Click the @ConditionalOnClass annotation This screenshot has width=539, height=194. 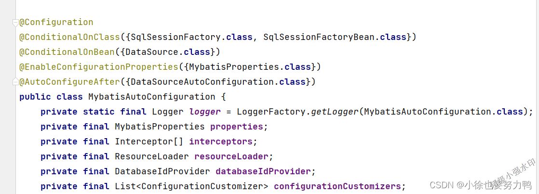[x=69, y=37]
